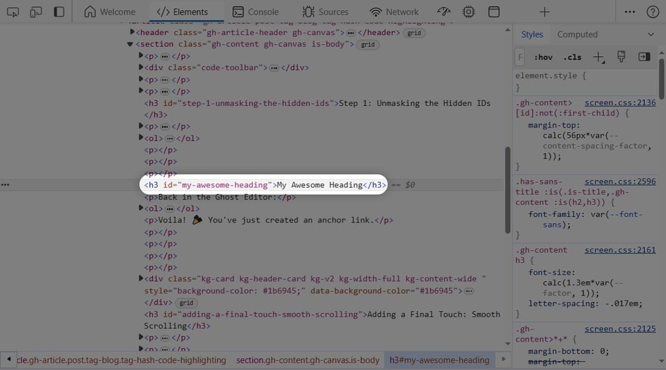
Task: Expand ellipsis in the kg-header-card div
Action: (x=469, y=291)
